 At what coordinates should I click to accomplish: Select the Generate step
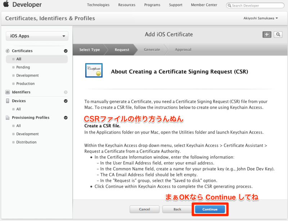152,50
